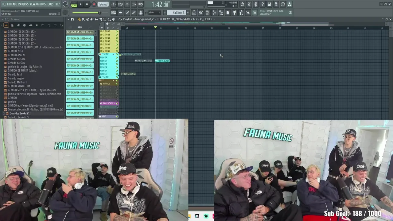Open the PATTERNS menu
The width and height of the screenshot is (393, 221).
(23, 4)
